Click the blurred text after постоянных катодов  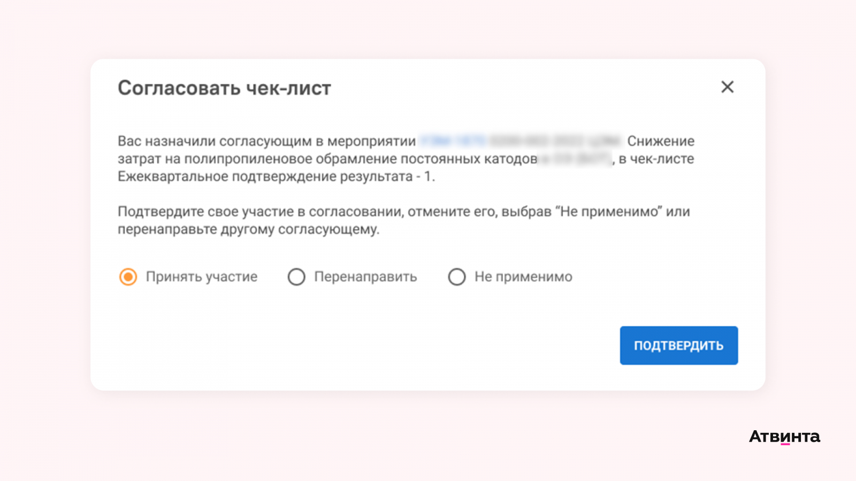click(x=575, y=159)
